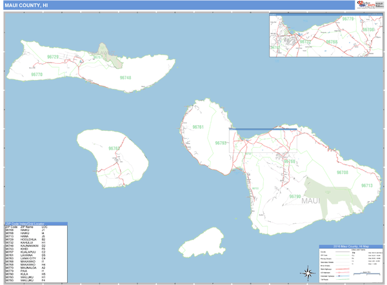
Task: Select the MAUI COUNTY, HI title
Action: pyautogui.click(x=26, y=5)
